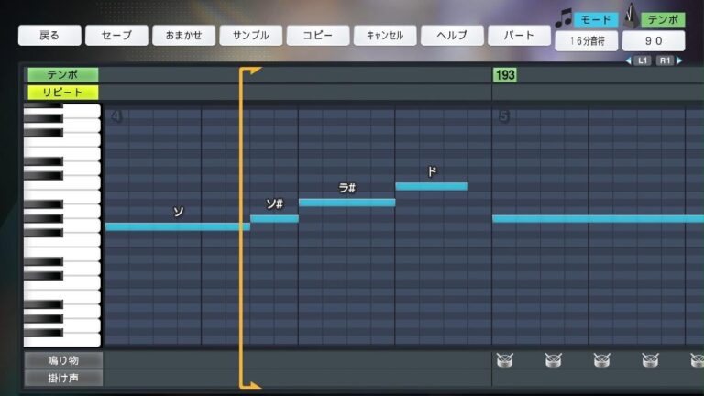Image resolution: width=704 pixels, height=396 pixels.
Task: Open the パート (Part) menu
Action: (519, 36)
